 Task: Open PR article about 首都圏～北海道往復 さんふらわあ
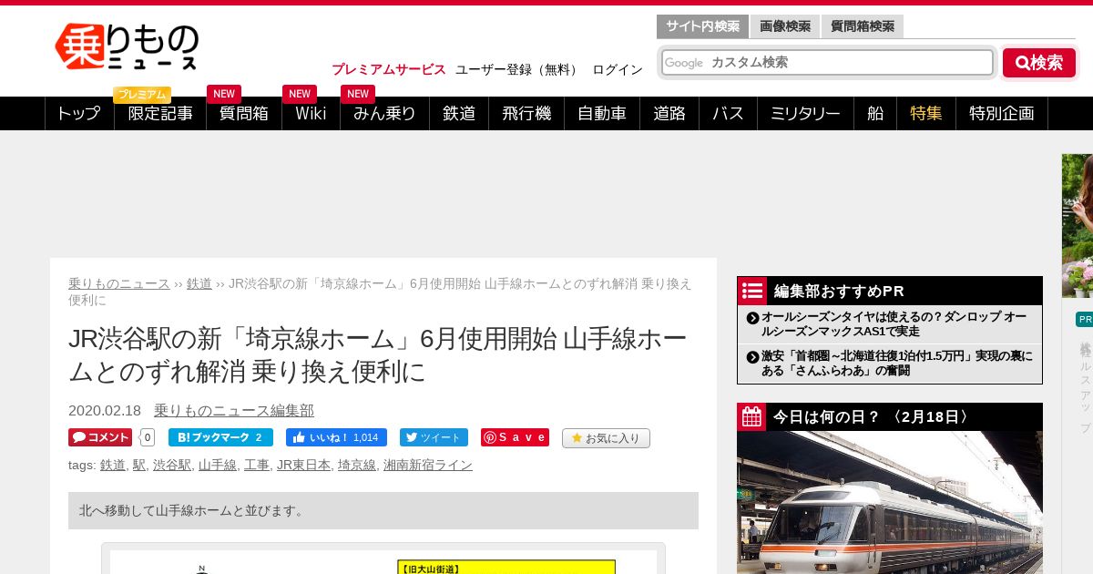point(897,363)
